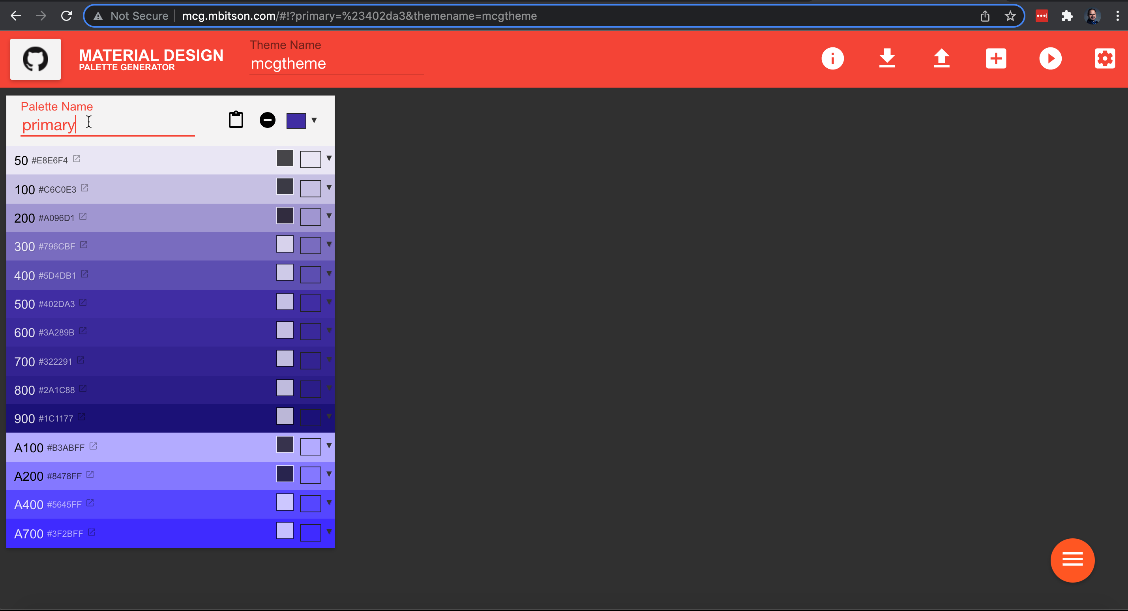Toggle contrast swatch on shade 500 row
The height and width of the screenshot is (611, 1128).
[285, 301]
